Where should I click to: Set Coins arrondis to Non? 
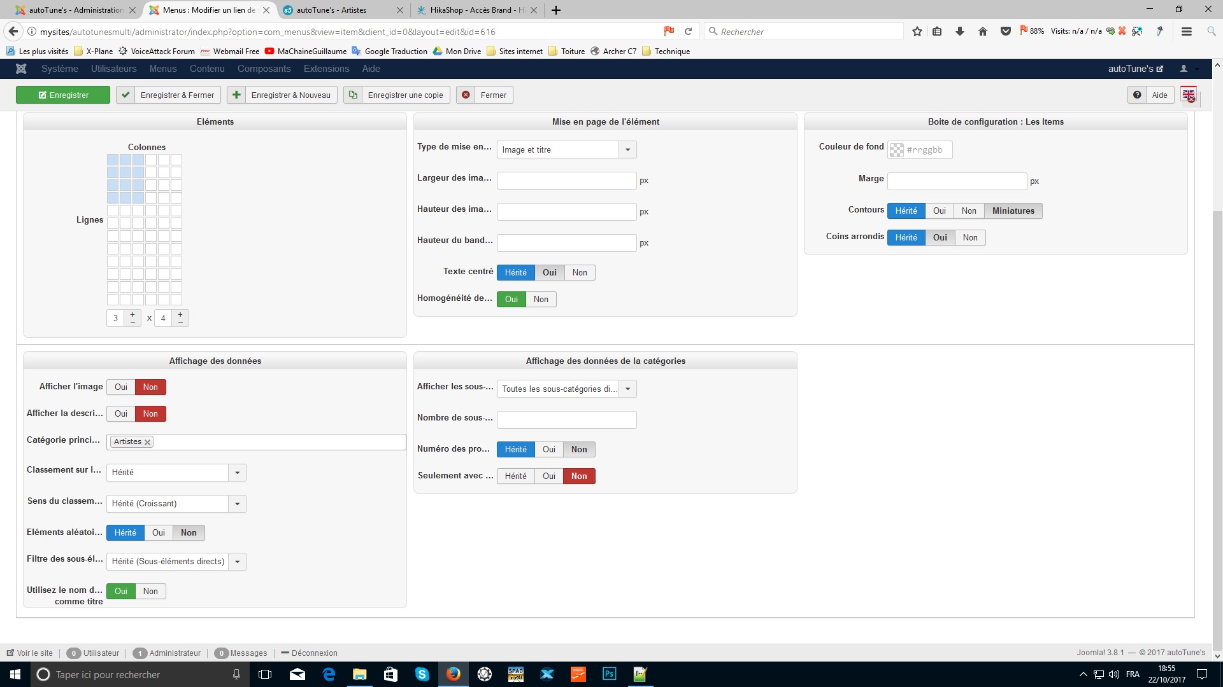[x=970, y=237]
